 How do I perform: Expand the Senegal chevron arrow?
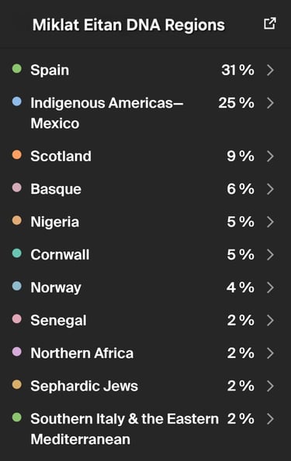[270, 320]
